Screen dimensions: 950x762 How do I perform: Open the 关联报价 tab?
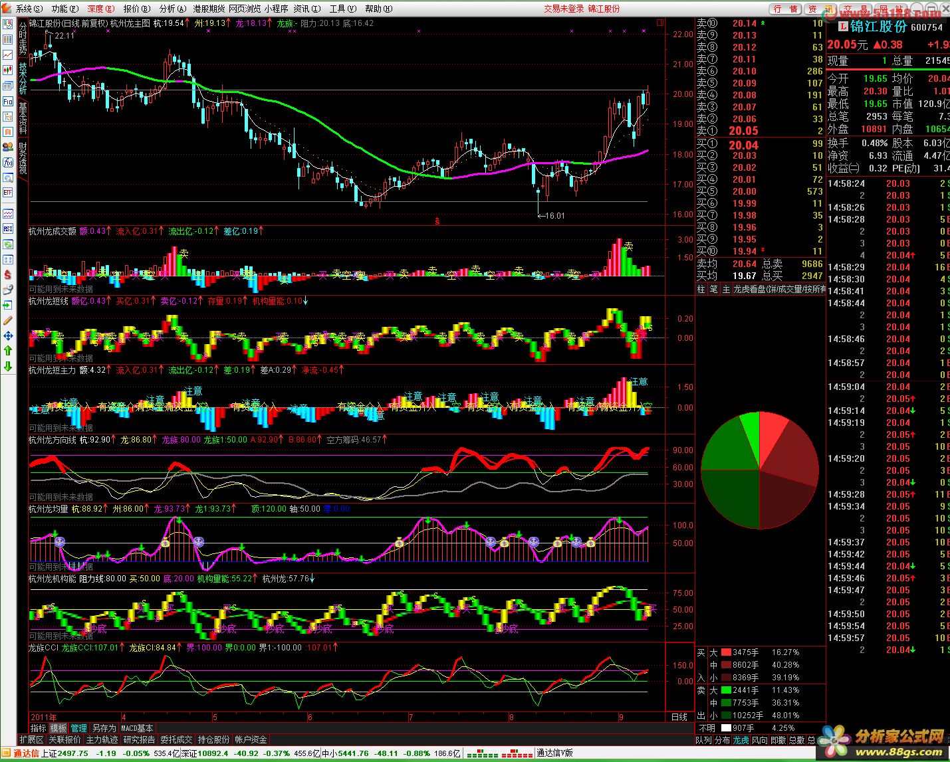pos(64,739)
